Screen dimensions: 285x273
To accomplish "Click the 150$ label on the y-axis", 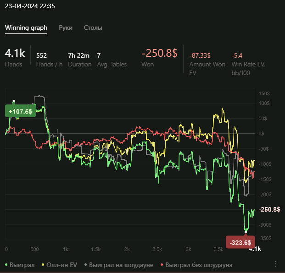I will pos(264,93).
